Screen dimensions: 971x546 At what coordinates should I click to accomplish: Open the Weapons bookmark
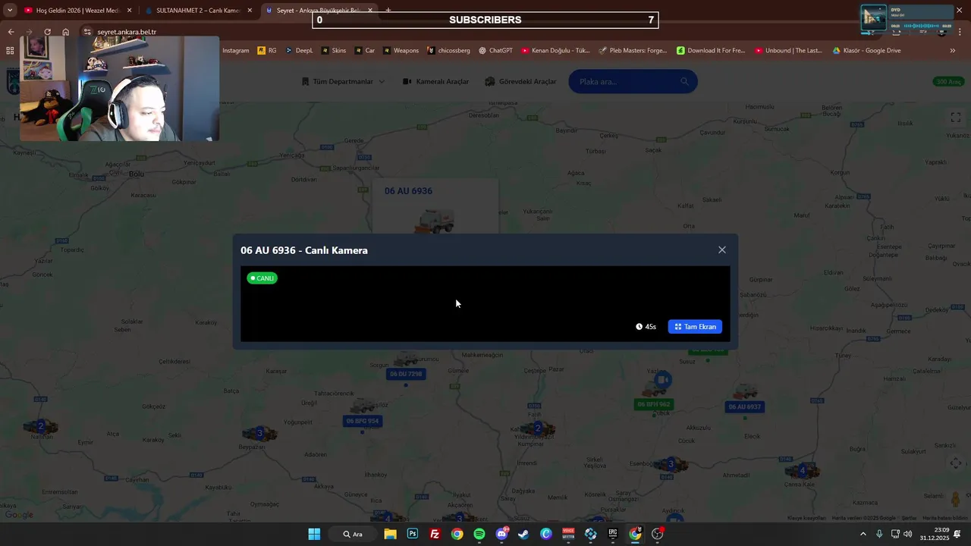(x=401, y=51)
